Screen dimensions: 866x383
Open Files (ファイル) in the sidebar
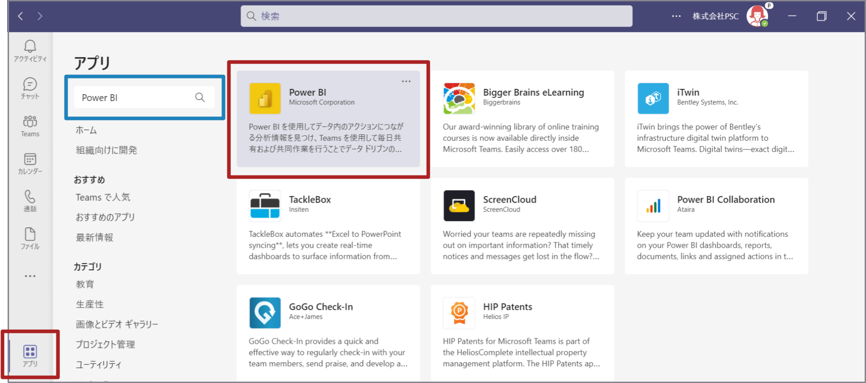click(x=30, y=238)
